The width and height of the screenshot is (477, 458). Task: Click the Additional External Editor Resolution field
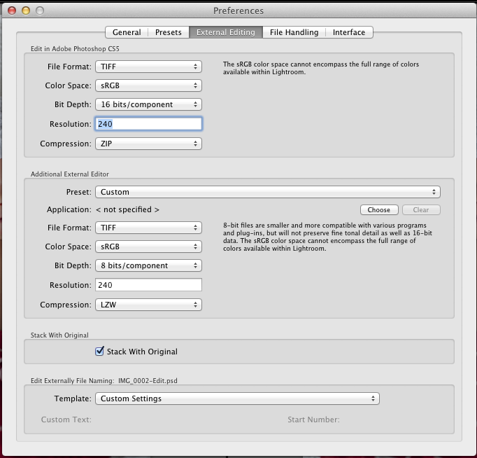[148, 285]
